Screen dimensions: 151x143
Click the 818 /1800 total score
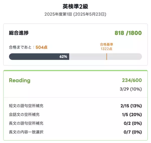point(128,33)
